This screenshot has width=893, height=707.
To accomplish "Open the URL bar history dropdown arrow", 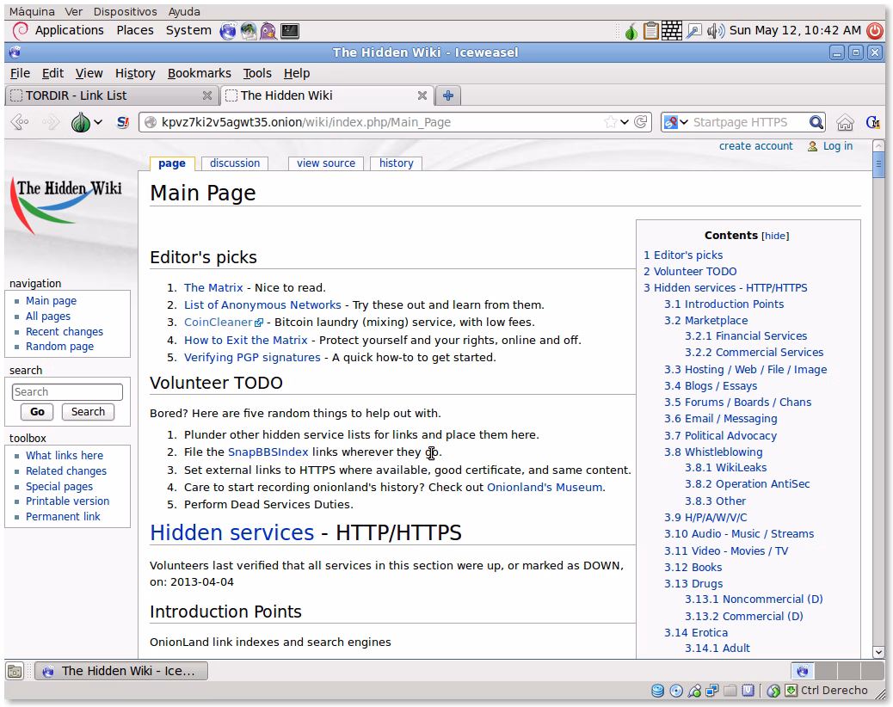I will (625, 122).
